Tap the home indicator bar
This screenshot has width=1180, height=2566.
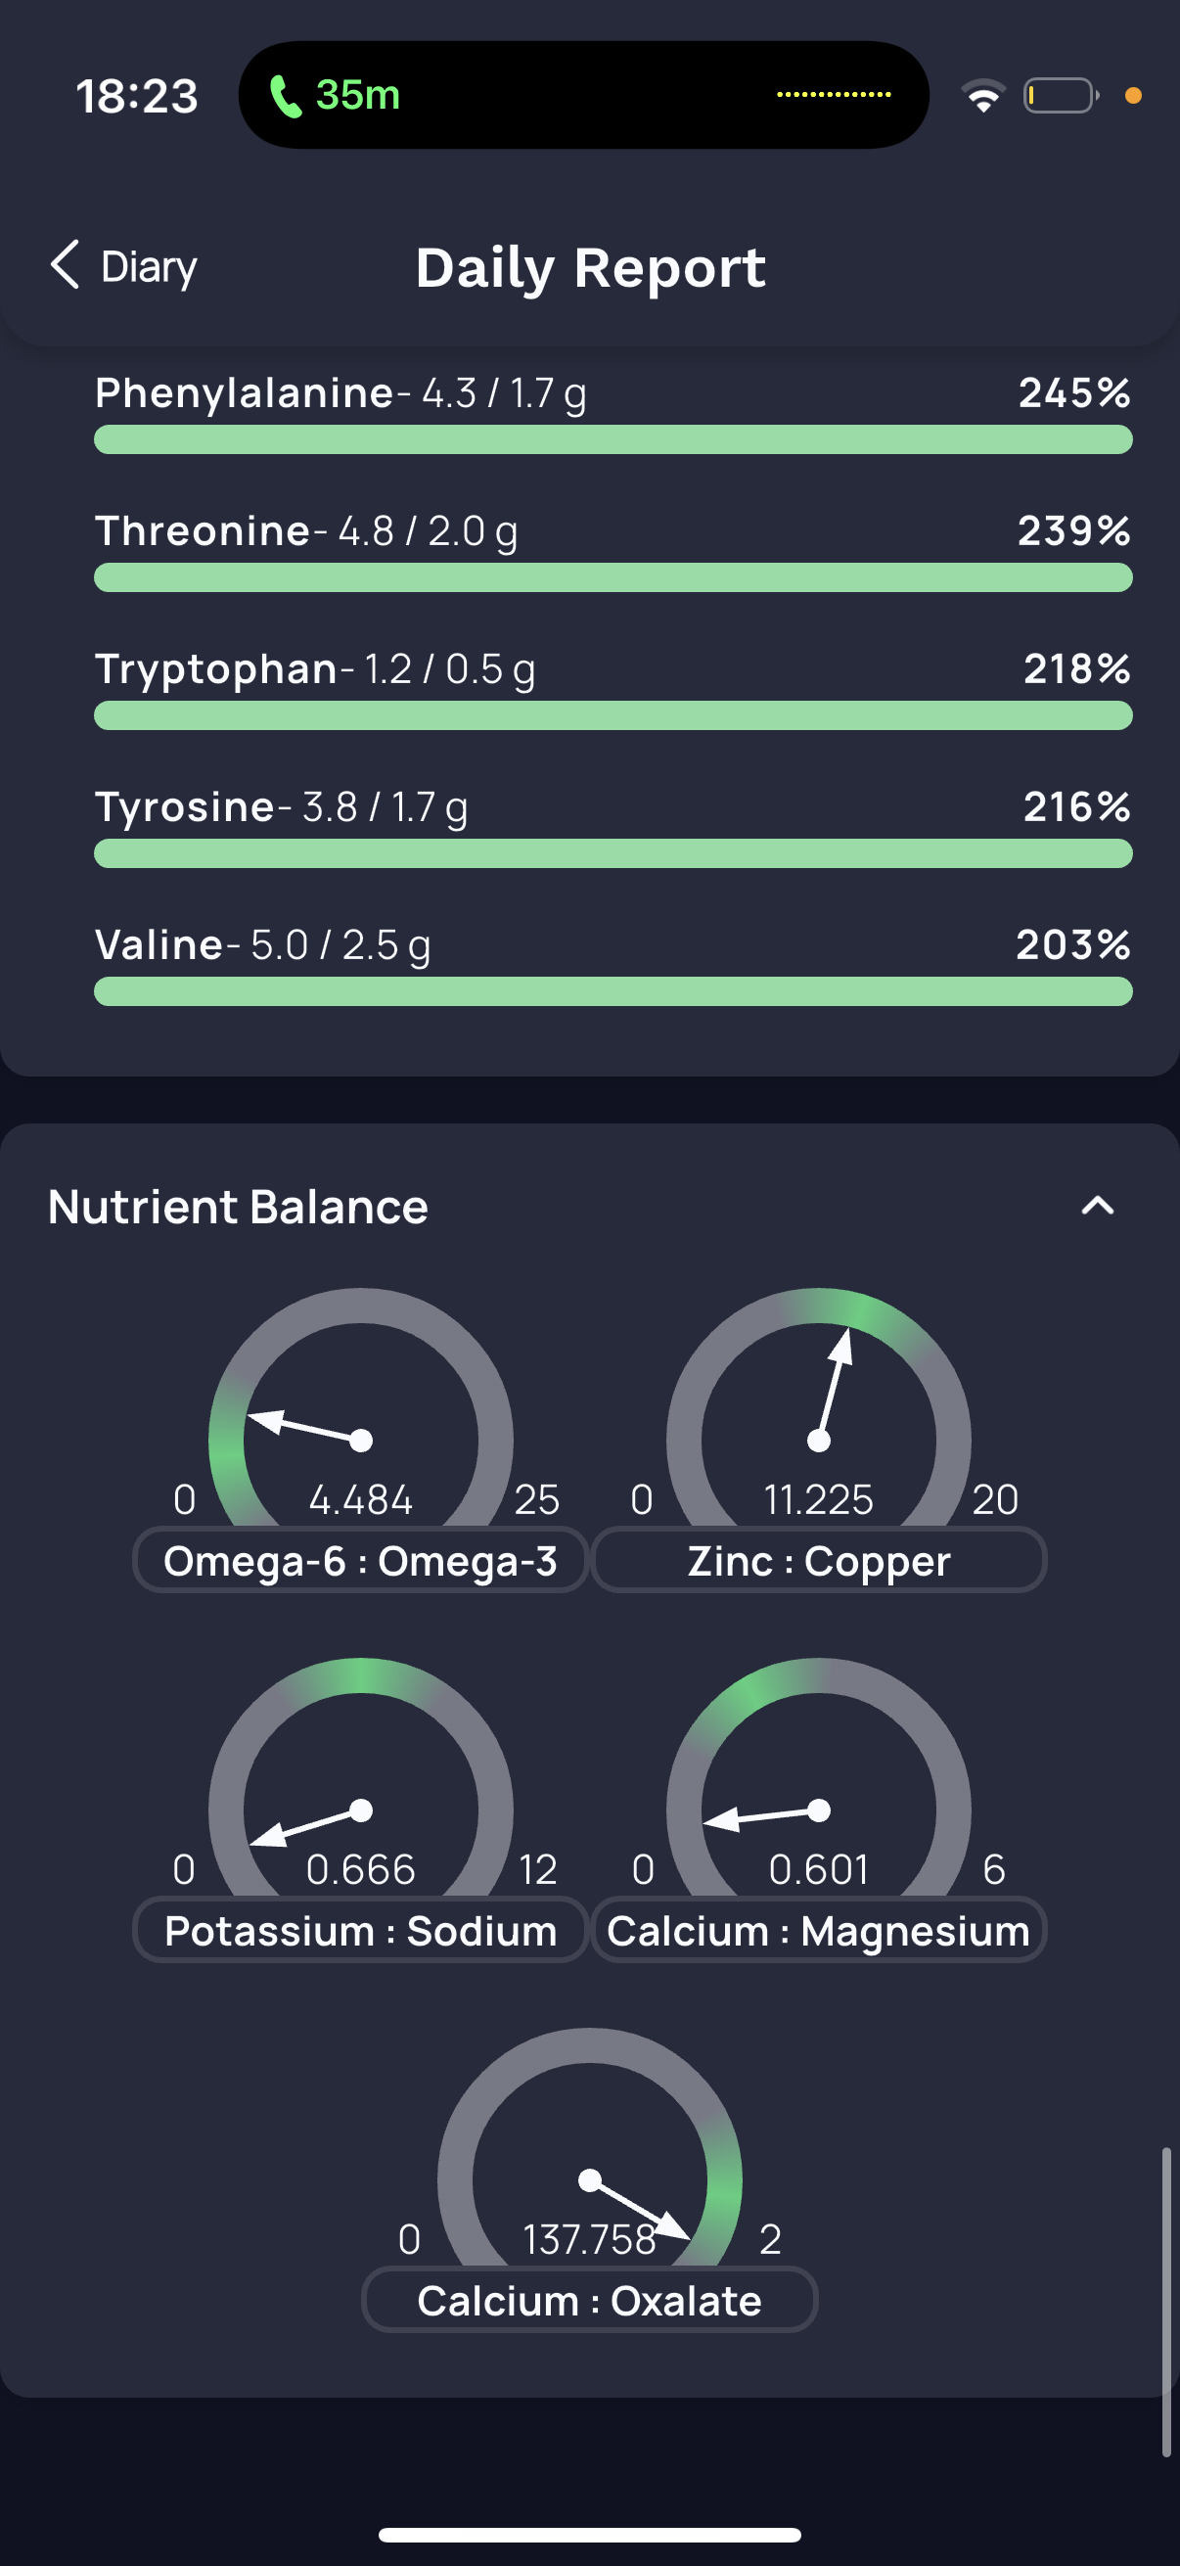pyautogui.click(x=589, y=2534)
